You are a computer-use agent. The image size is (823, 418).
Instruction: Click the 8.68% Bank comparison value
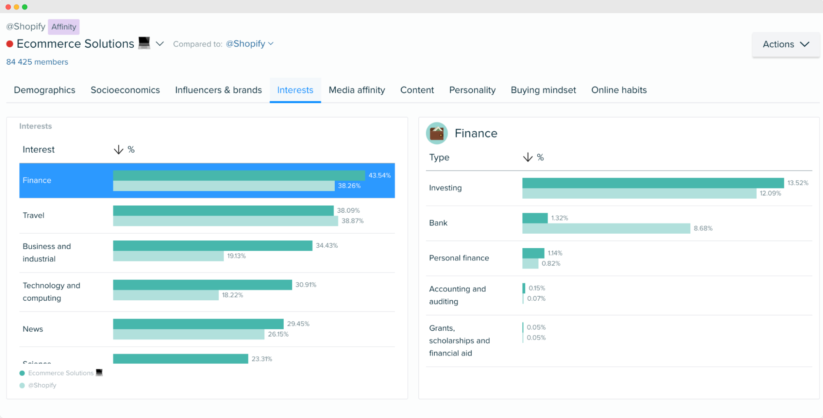703,228
